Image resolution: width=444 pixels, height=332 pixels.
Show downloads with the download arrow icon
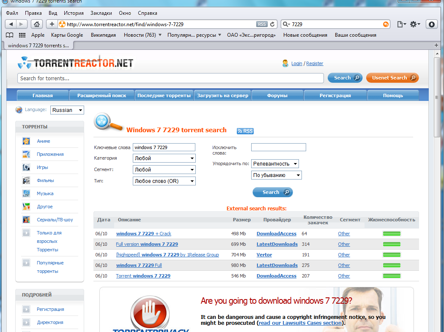coord(432,24)
